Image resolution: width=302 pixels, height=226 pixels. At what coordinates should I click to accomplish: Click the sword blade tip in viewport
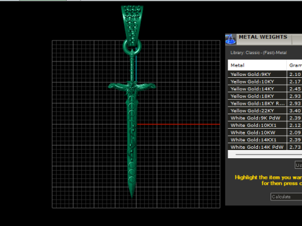pos(132,191)
